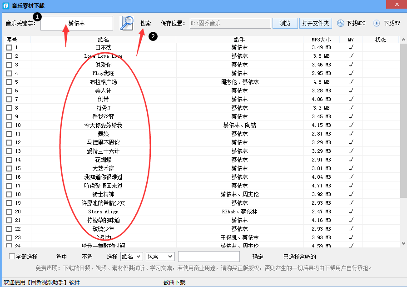
Task: Click the MV checkmark for 布拉格广场
Action: click(x=350, y=82)
